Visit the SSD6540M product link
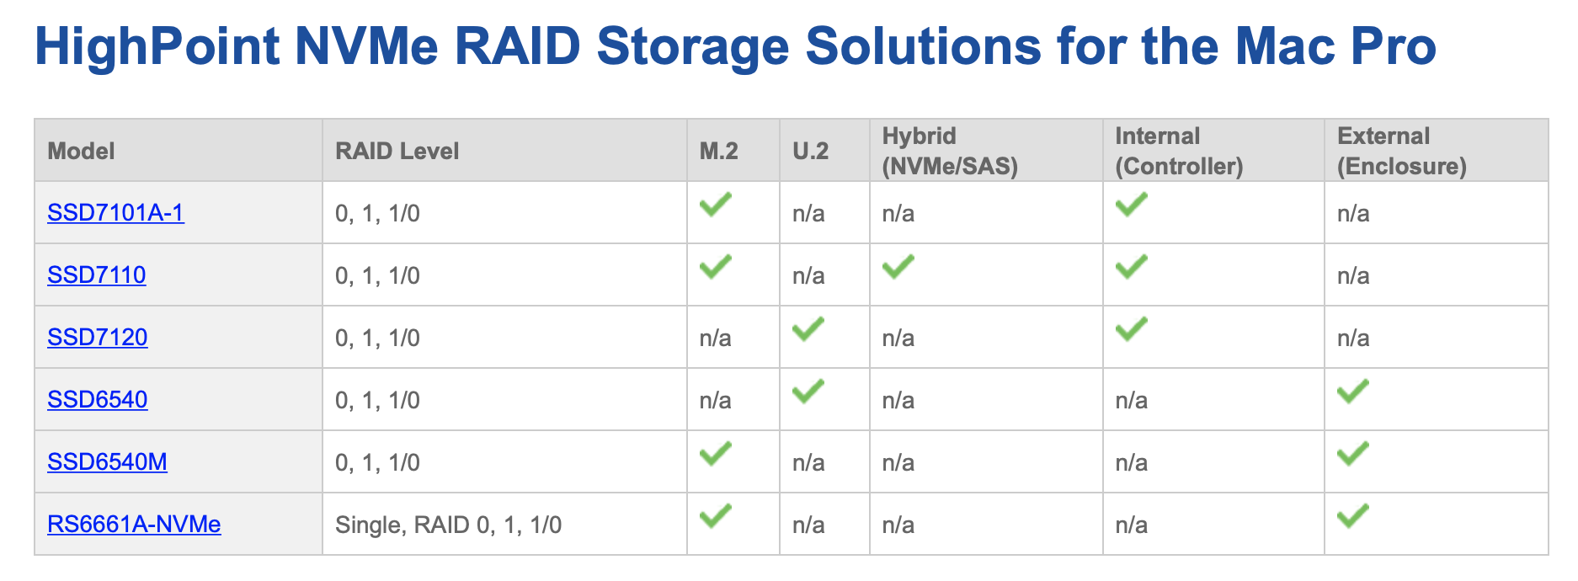1578x581 pixels. point(107,462)
